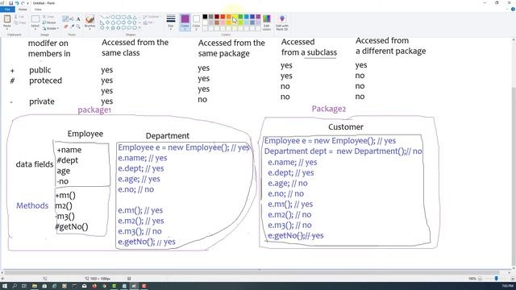Open the Paste dropdown arrow
516x290 pixels.
point(7,29)
